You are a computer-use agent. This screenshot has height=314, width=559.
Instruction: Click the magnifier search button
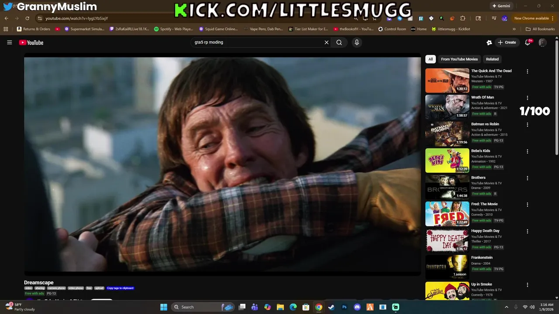click(339, 42)
